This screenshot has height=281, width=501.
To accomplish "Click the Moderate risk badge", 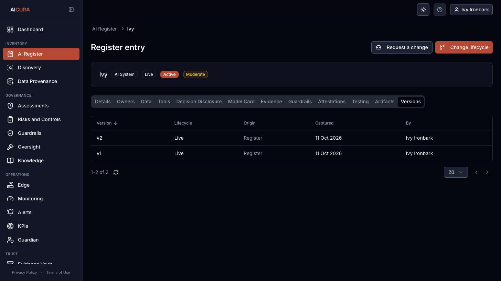I will [x=195, y=74].
